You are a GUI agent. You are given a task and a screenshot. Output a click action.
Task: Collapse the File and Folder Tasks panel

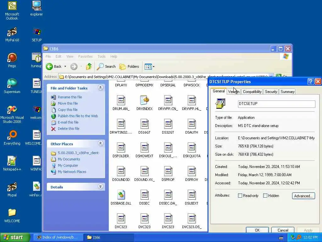[x=100, y=88]
